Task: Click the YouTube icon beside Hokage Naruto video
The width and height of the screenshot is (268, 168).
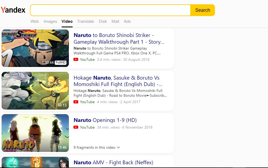Action: click(76, 102)
